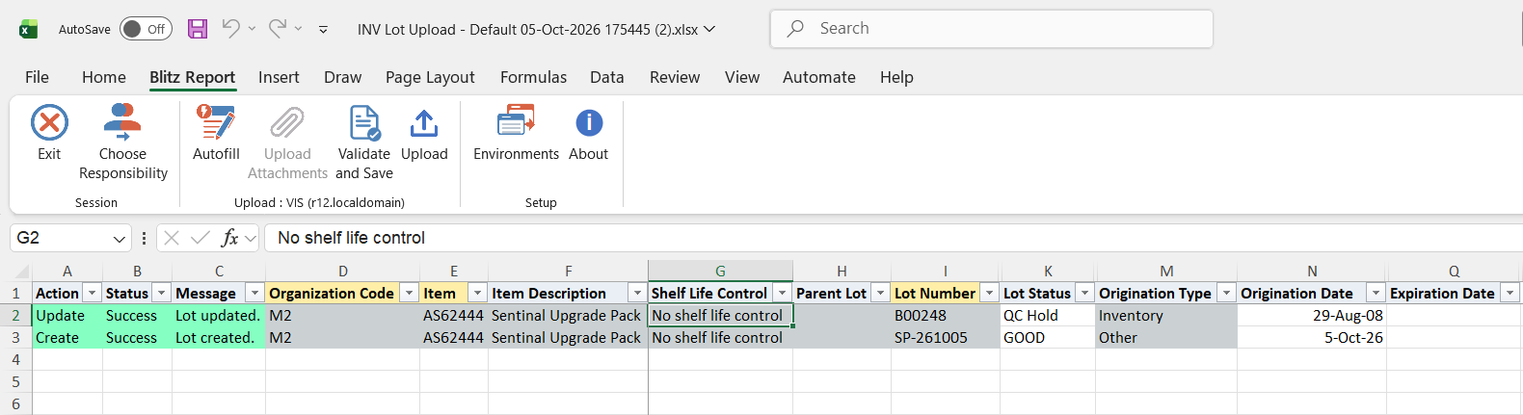Open Choose Responsibility
Screen dimensions: 1523x415
[122, 143]
